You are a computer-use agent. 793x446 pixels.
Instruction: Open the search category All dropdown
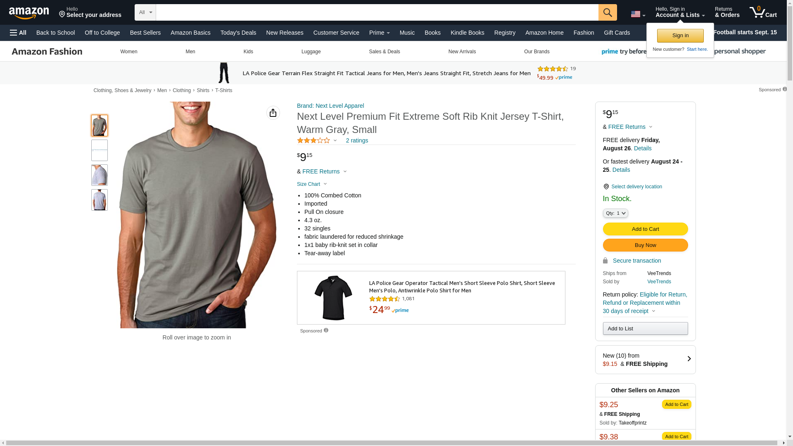click(145, 12)
